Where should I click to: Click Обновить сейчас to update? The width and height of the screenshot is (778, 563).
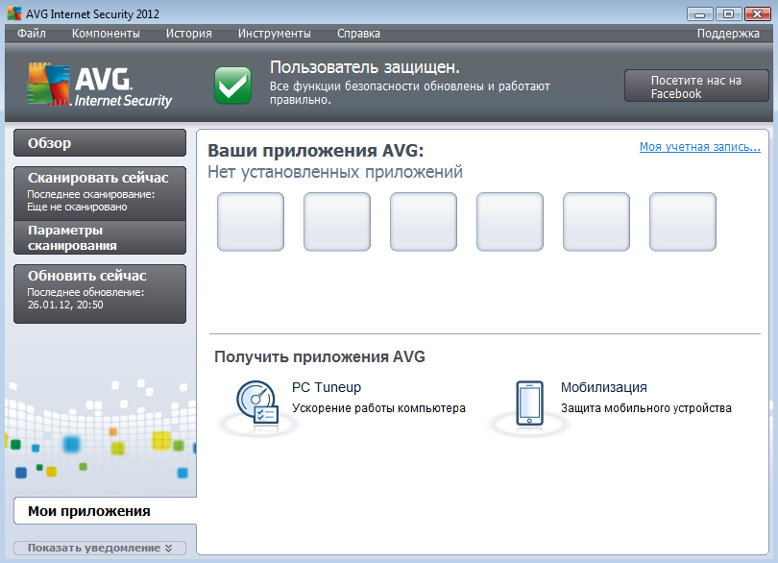tap(100, 293)
